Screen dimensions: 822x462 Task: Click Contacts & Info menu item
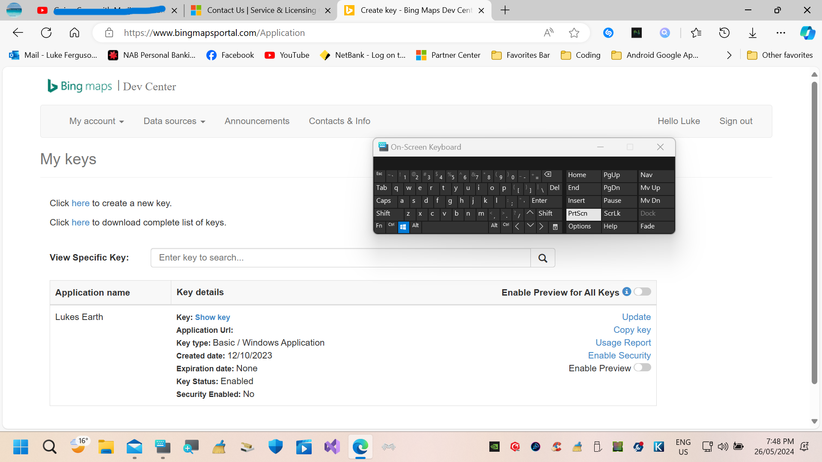pos(340,121)
